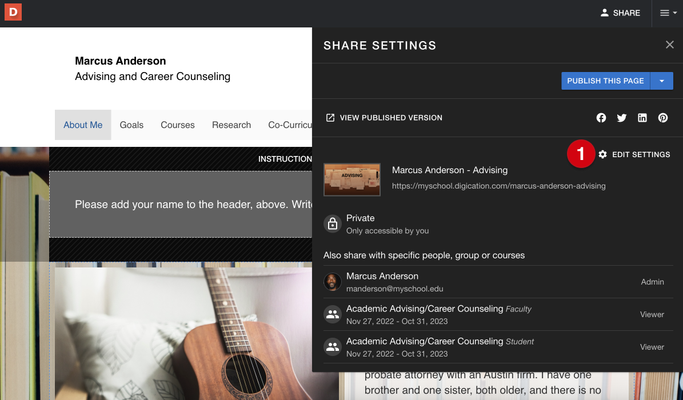
Task: Click Publish This Page button
Action: click(605, 81)
